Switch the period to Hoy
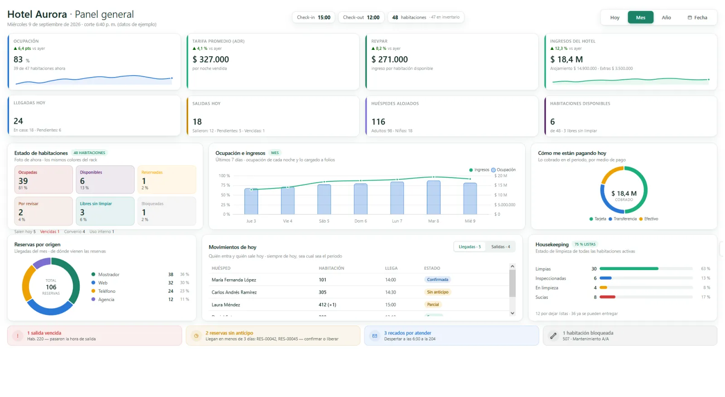Screen dimensions: 725x397 (615, 18)
